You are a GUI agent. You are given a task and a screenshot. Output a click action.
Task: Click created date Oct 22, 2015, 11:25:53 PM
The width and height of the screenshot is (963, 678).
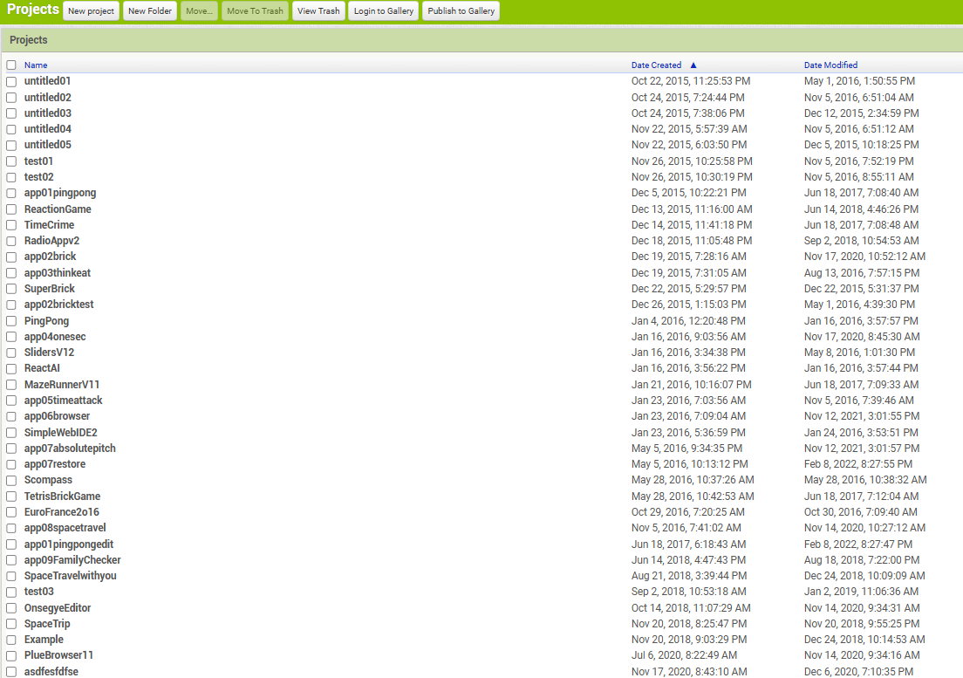[x=690, y=81]
